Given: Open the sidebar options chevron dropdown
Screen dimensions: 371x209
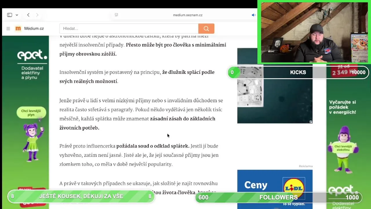Looking at the screenshot, I should point(17,15).
